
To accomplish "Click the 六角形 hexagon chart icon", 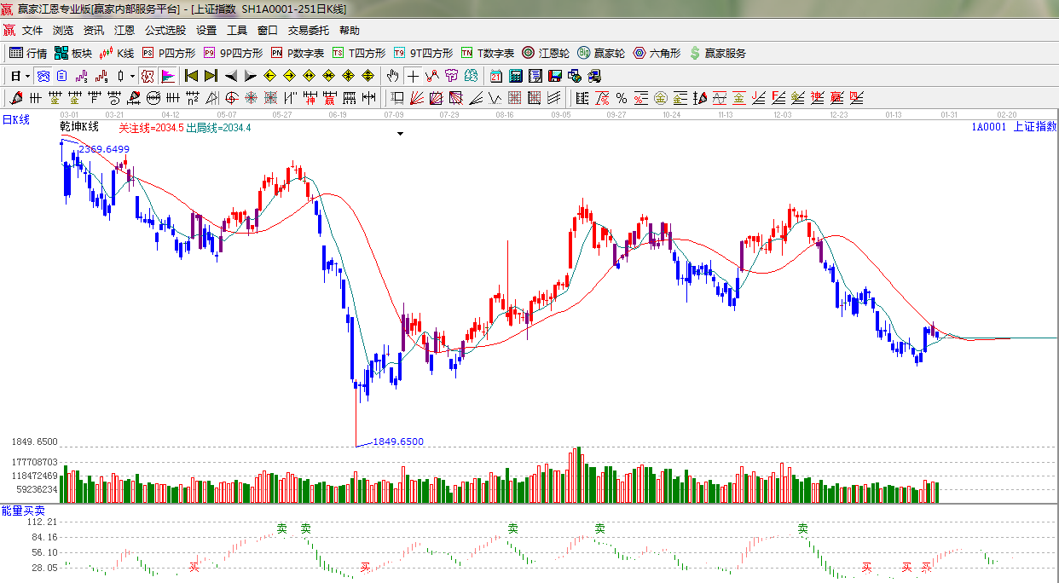I will pos(657,53).
